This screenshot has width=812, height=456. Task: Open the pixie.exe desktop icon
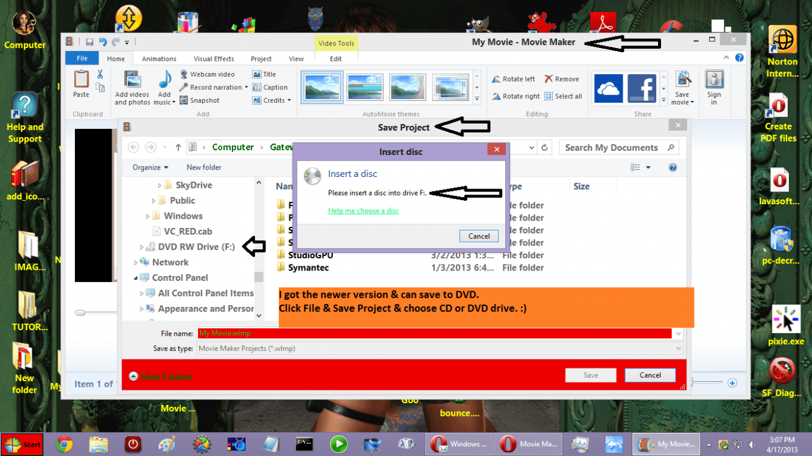point(785,325)
